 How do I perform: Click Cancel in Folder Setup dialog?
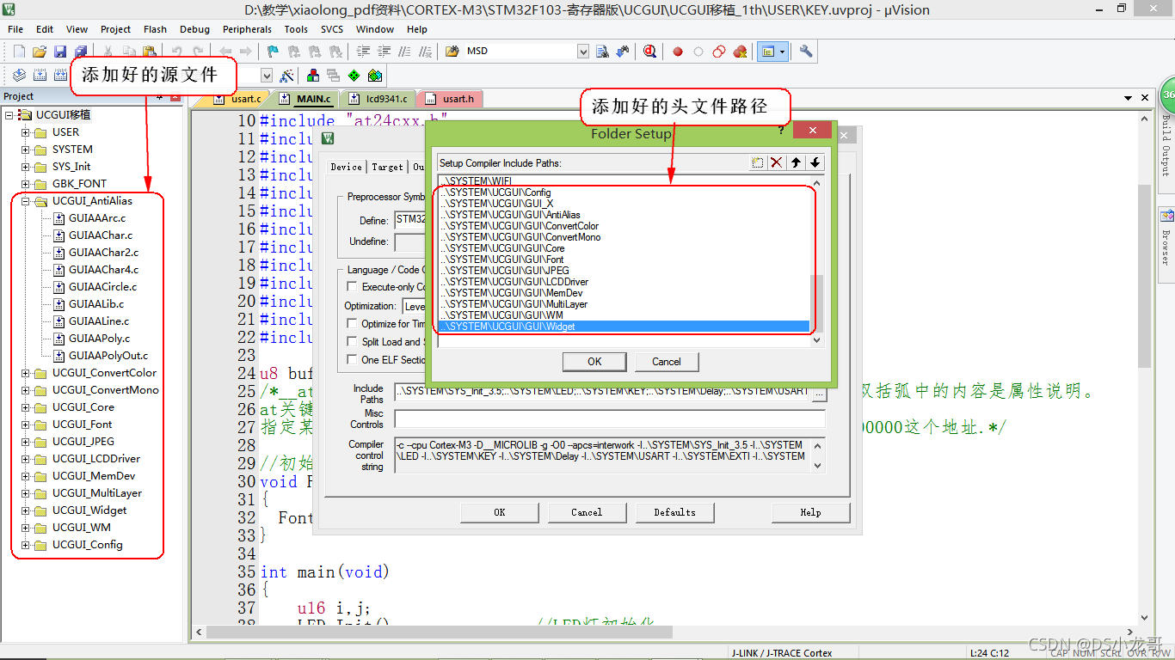[667, 362]
